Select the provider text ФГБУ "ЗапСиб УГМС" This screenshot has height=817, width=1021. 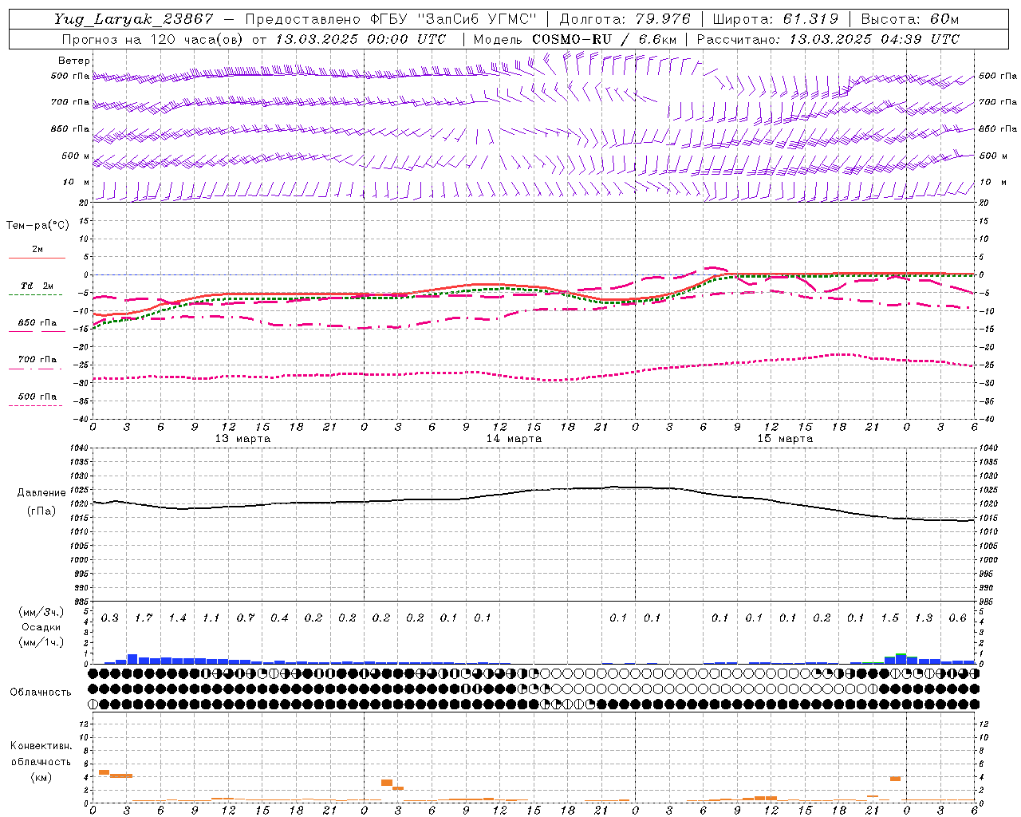click(x=454, y=19)
